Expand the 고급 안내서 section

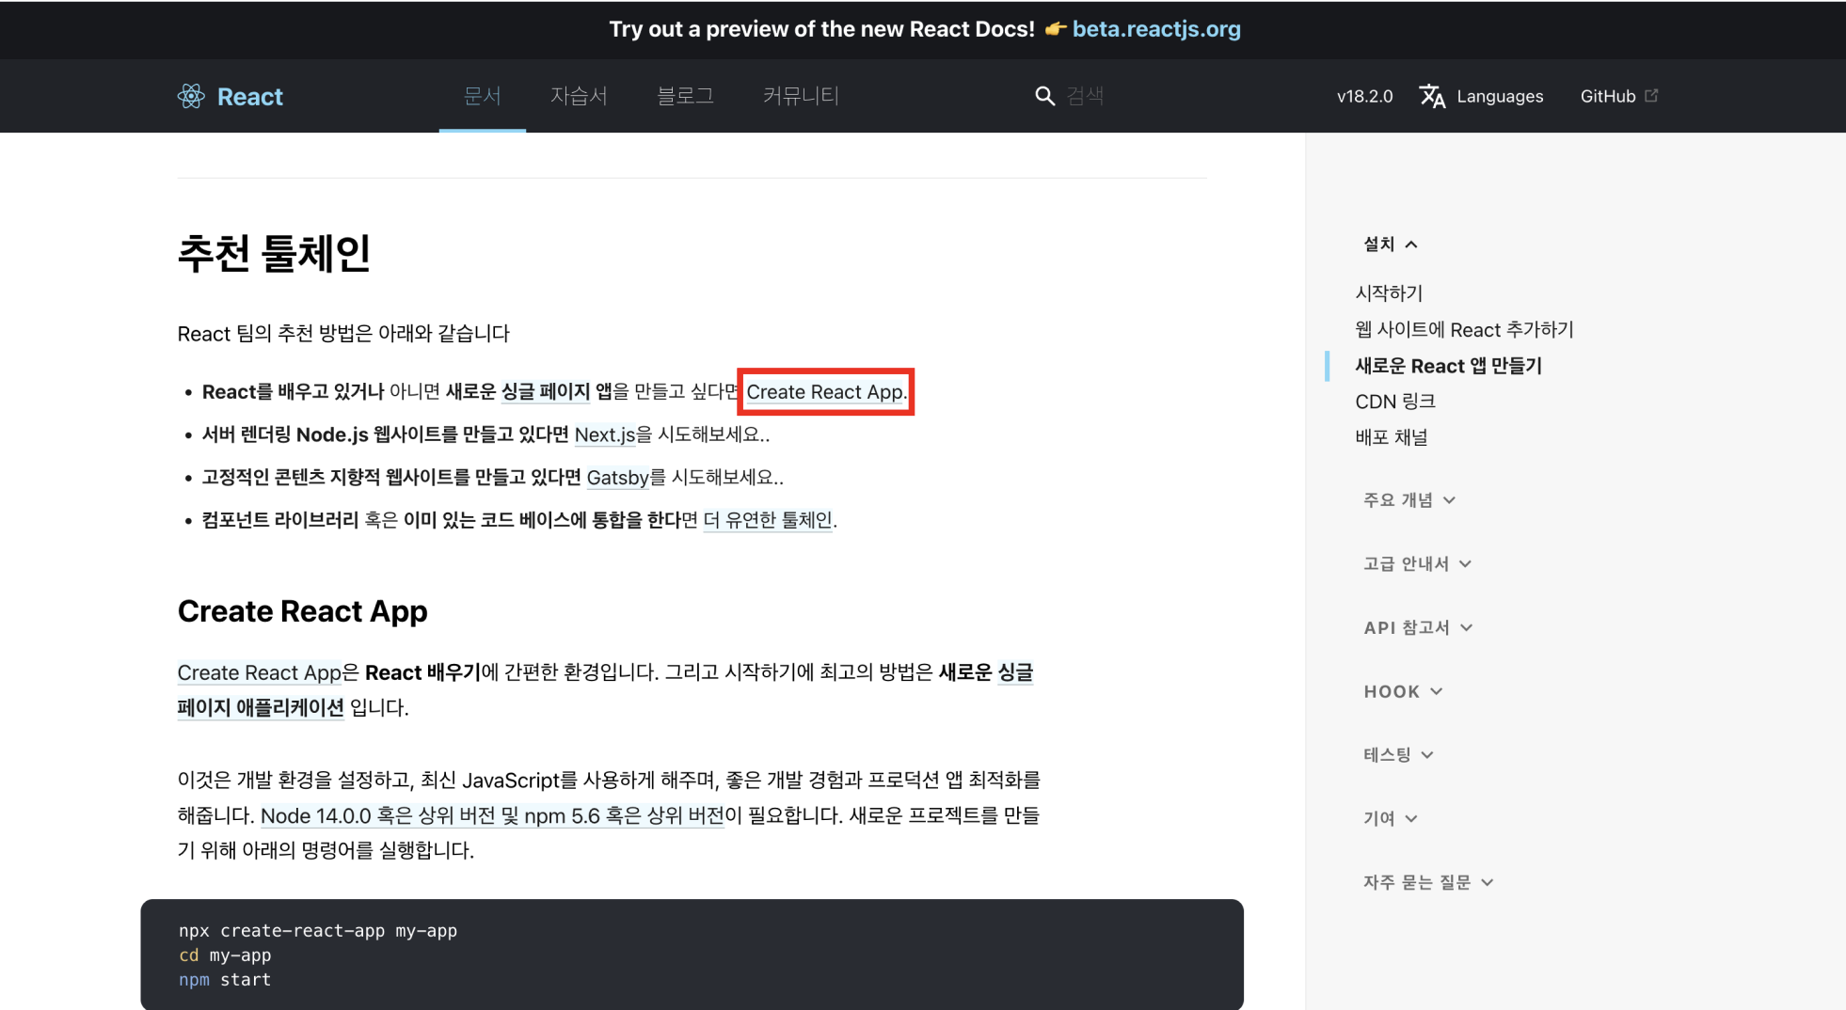tap(1417, 563)
